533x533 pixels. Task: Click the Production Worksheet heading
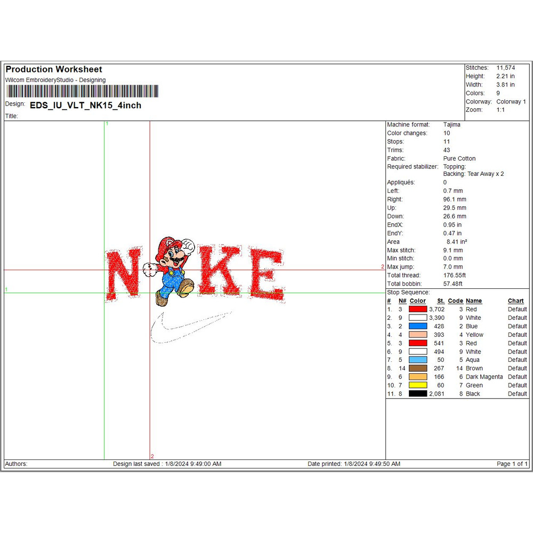point(54,69)
